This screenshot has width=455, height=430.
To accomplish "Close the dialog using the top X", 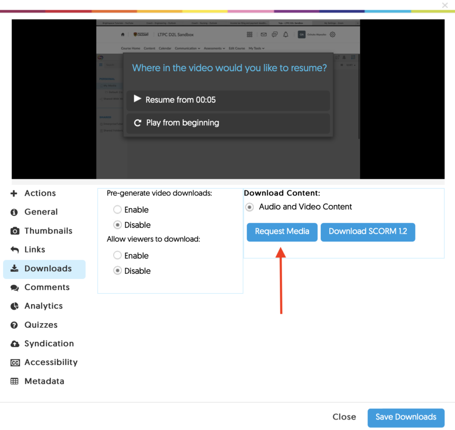I will pyautogui.click(x=445, y=5).
